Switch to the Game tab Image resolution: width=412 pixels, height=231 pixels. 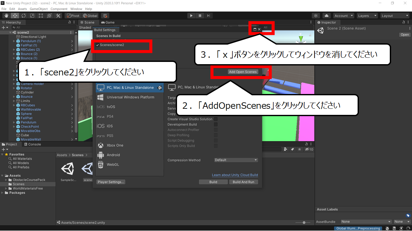click(x=108, y=22)
